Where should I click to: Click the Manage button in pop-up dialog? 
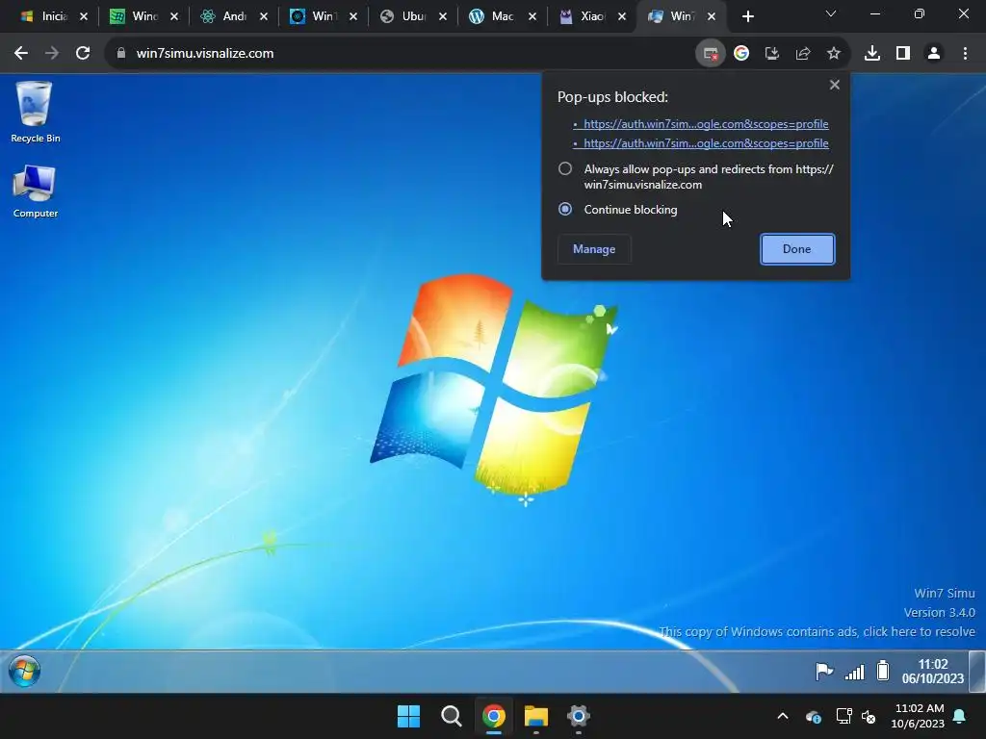594,249
